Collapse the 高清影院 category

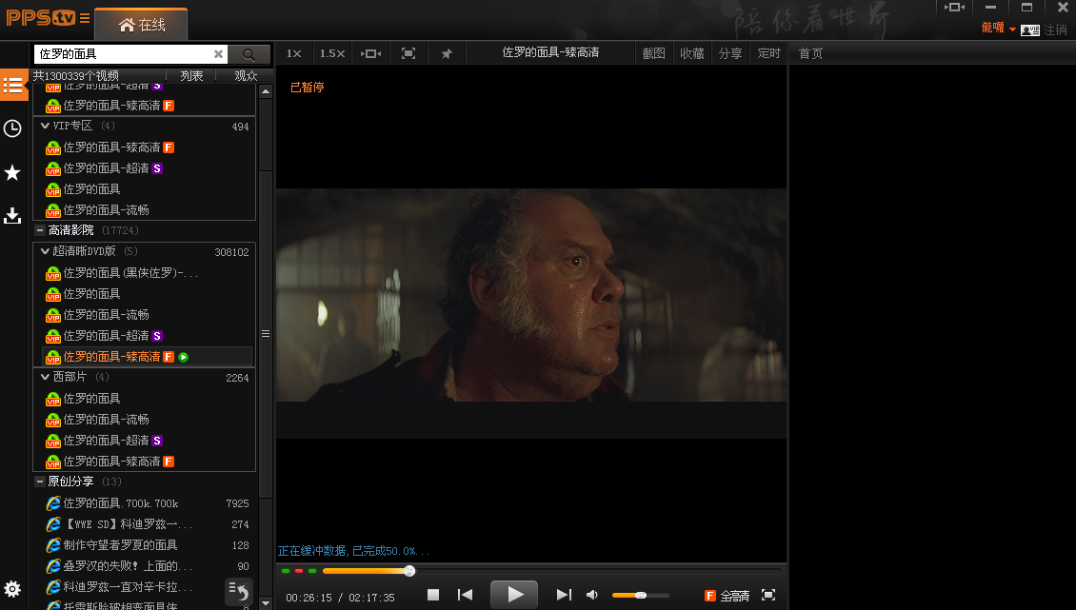pos(41,230)
